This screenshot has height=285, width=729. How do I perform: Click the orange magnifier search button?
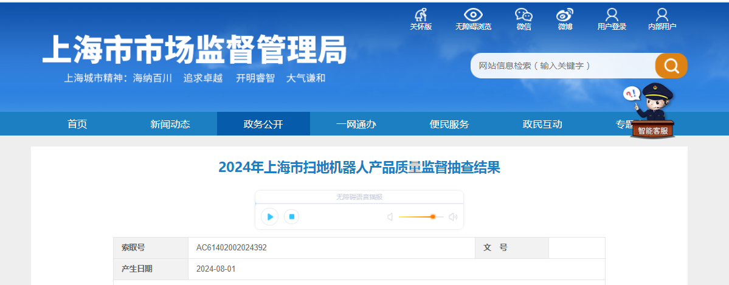(671, 66)
